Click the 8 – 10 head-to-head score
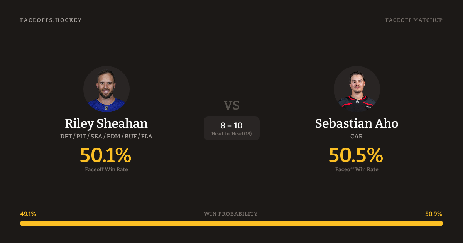This screenshot has width=463, height=243. coord(231,125)
